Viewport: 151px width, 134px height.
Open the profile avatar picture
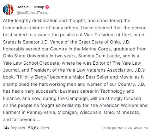pos(8,9)
